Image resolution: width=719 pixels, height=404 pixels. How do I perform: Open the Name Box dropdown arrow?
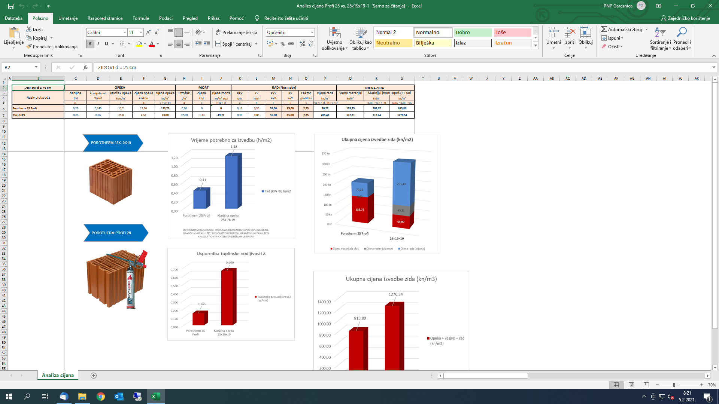click(36, 67)
